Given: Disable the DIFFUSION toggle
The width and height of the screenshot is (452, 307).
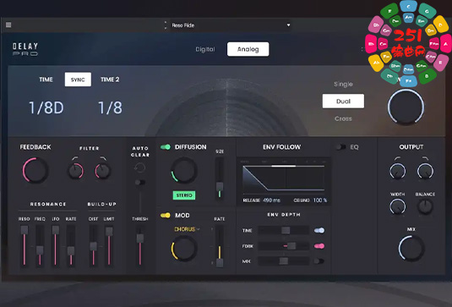Looking at the screenshot, I should [166, 147].
